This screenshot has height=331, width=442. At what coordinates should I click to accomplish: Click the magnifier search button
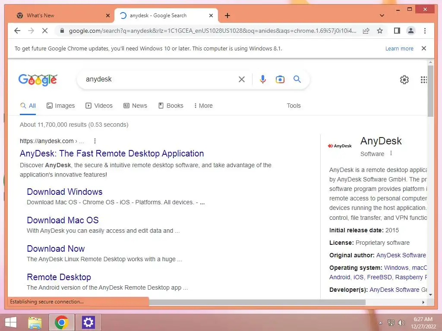coord(297,79)
